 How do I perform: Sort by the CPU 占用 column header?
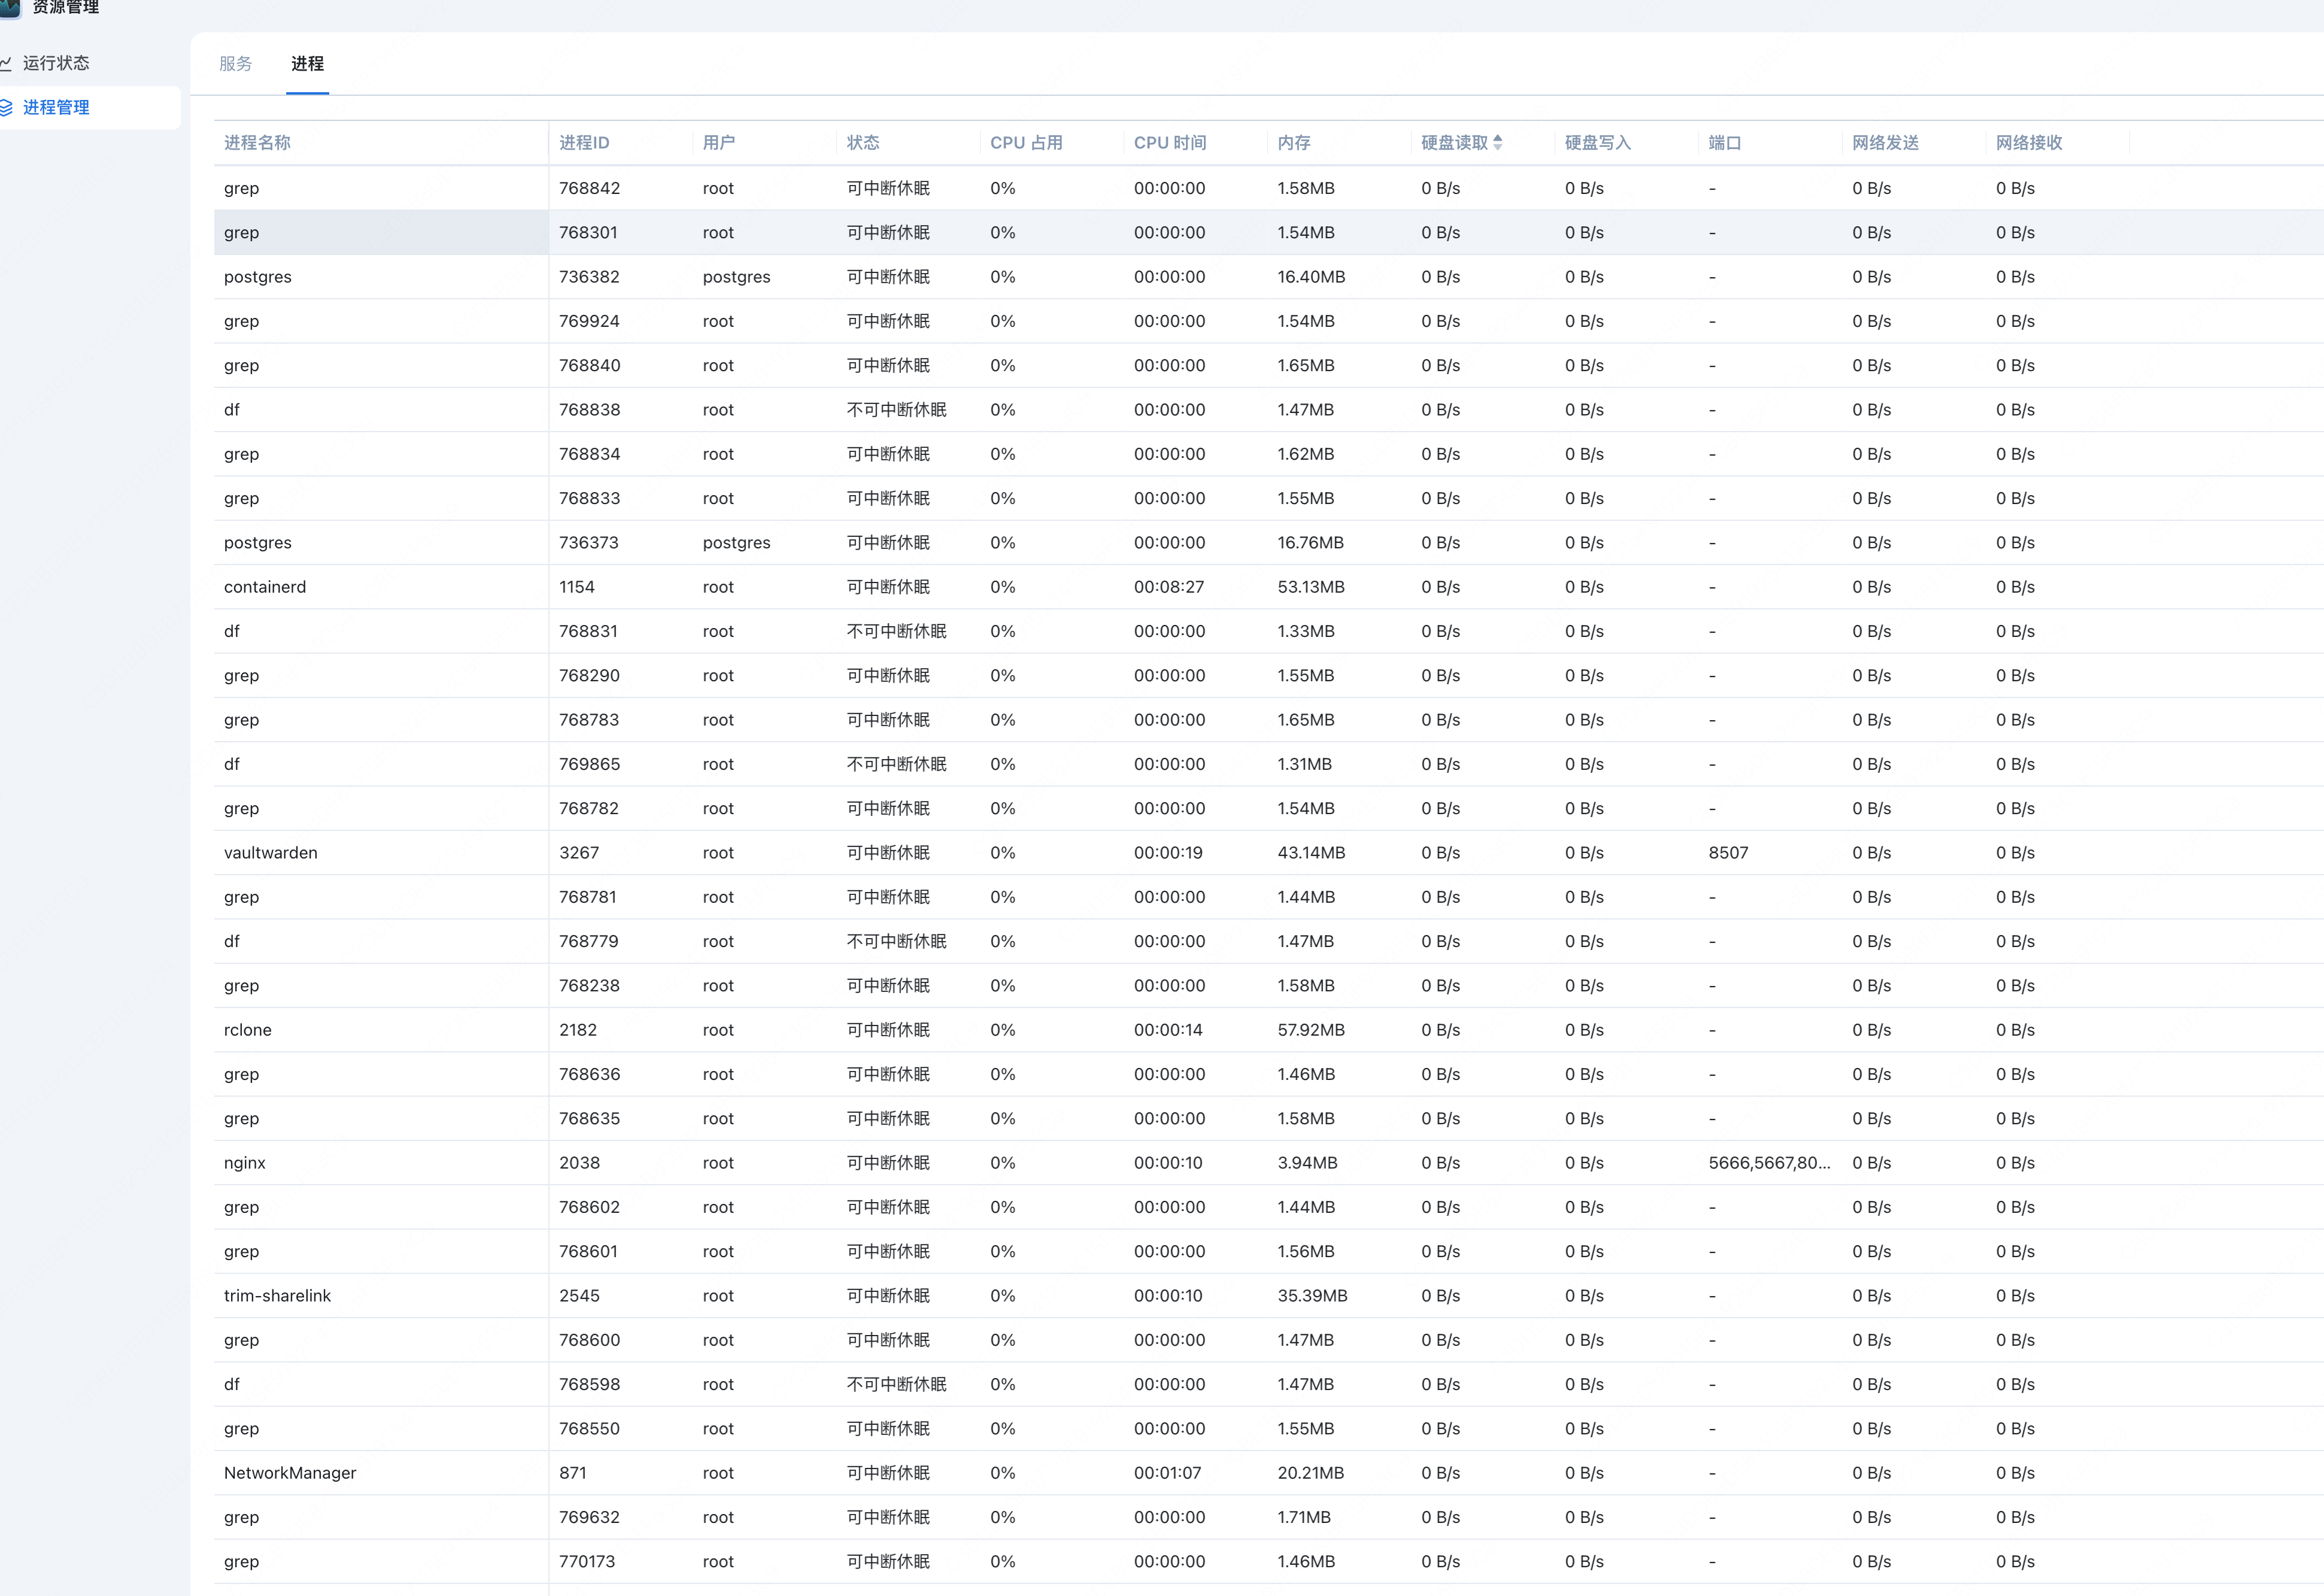[x=1025, y=143]
